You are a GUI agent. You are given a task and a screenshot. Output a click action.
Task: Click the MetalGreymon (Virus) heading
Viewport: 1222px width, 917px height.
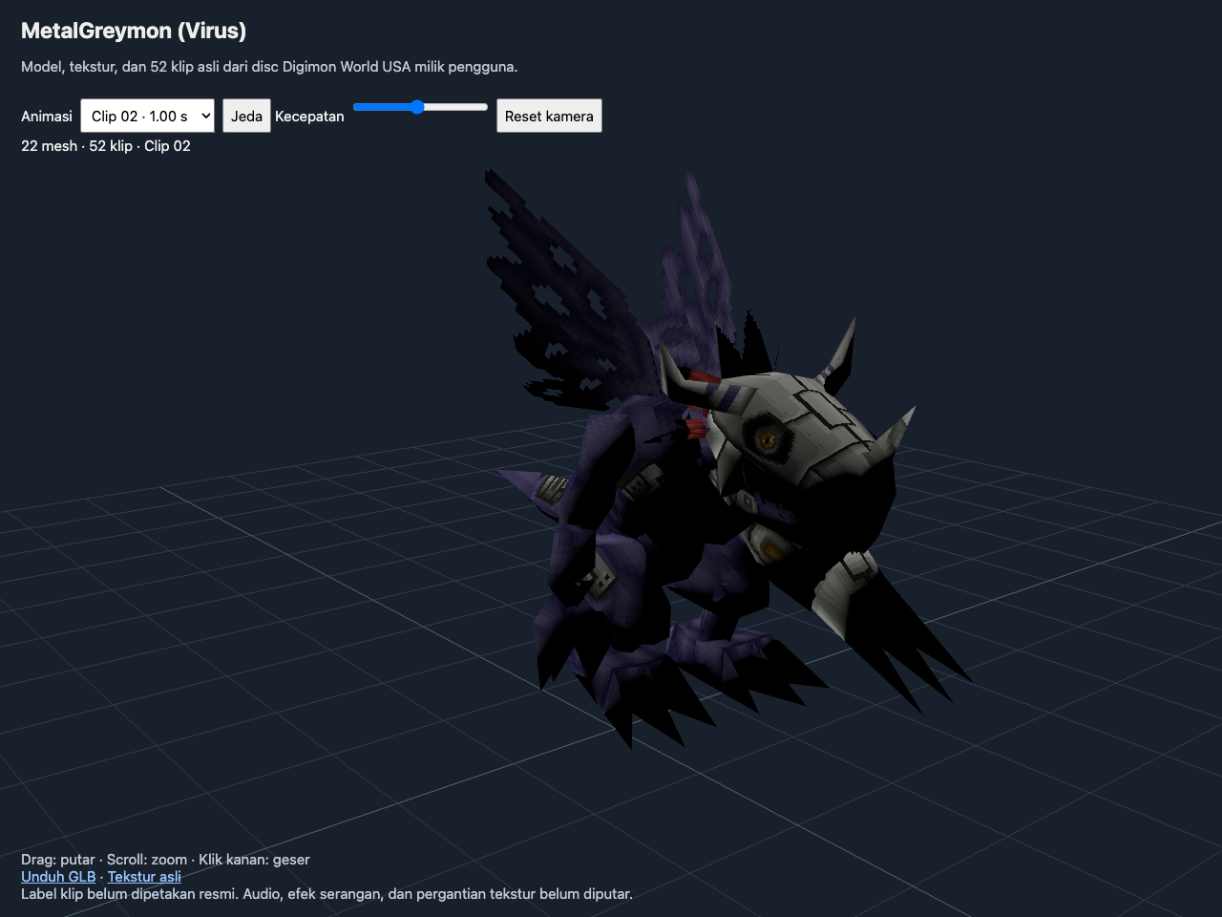click(x=134, y=31)
